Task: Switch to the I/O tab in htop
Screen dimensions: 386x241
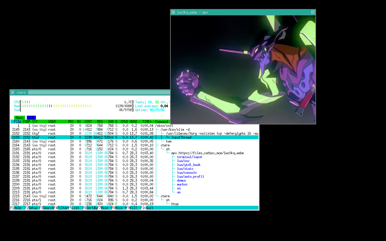Action: pyautogui.click(x=31, y=118)
